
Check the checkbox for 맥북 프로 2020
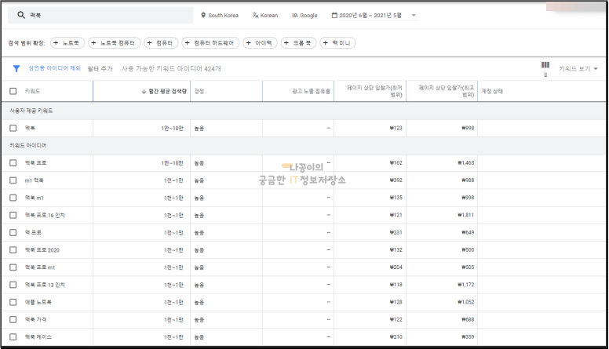pos(13,249)
